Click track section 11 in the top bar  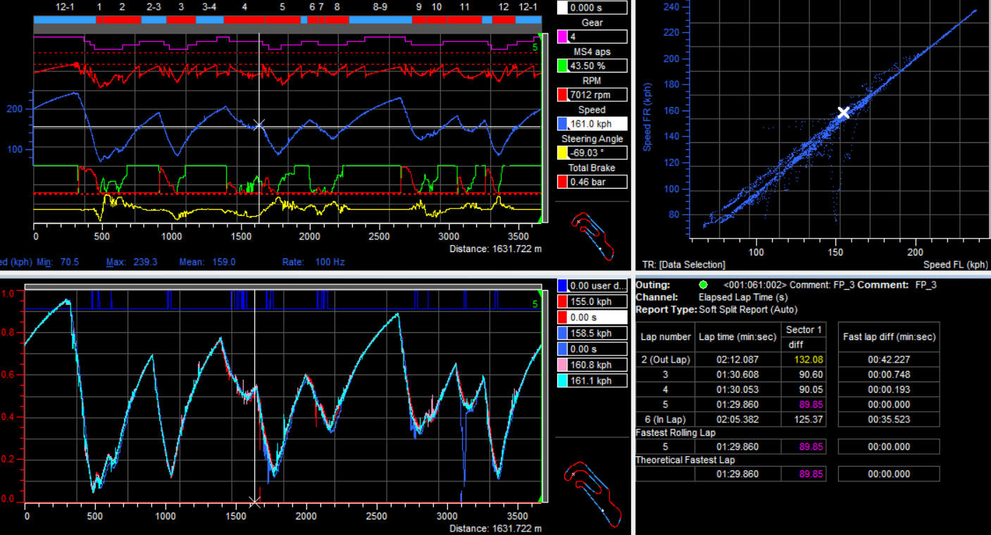465,20
